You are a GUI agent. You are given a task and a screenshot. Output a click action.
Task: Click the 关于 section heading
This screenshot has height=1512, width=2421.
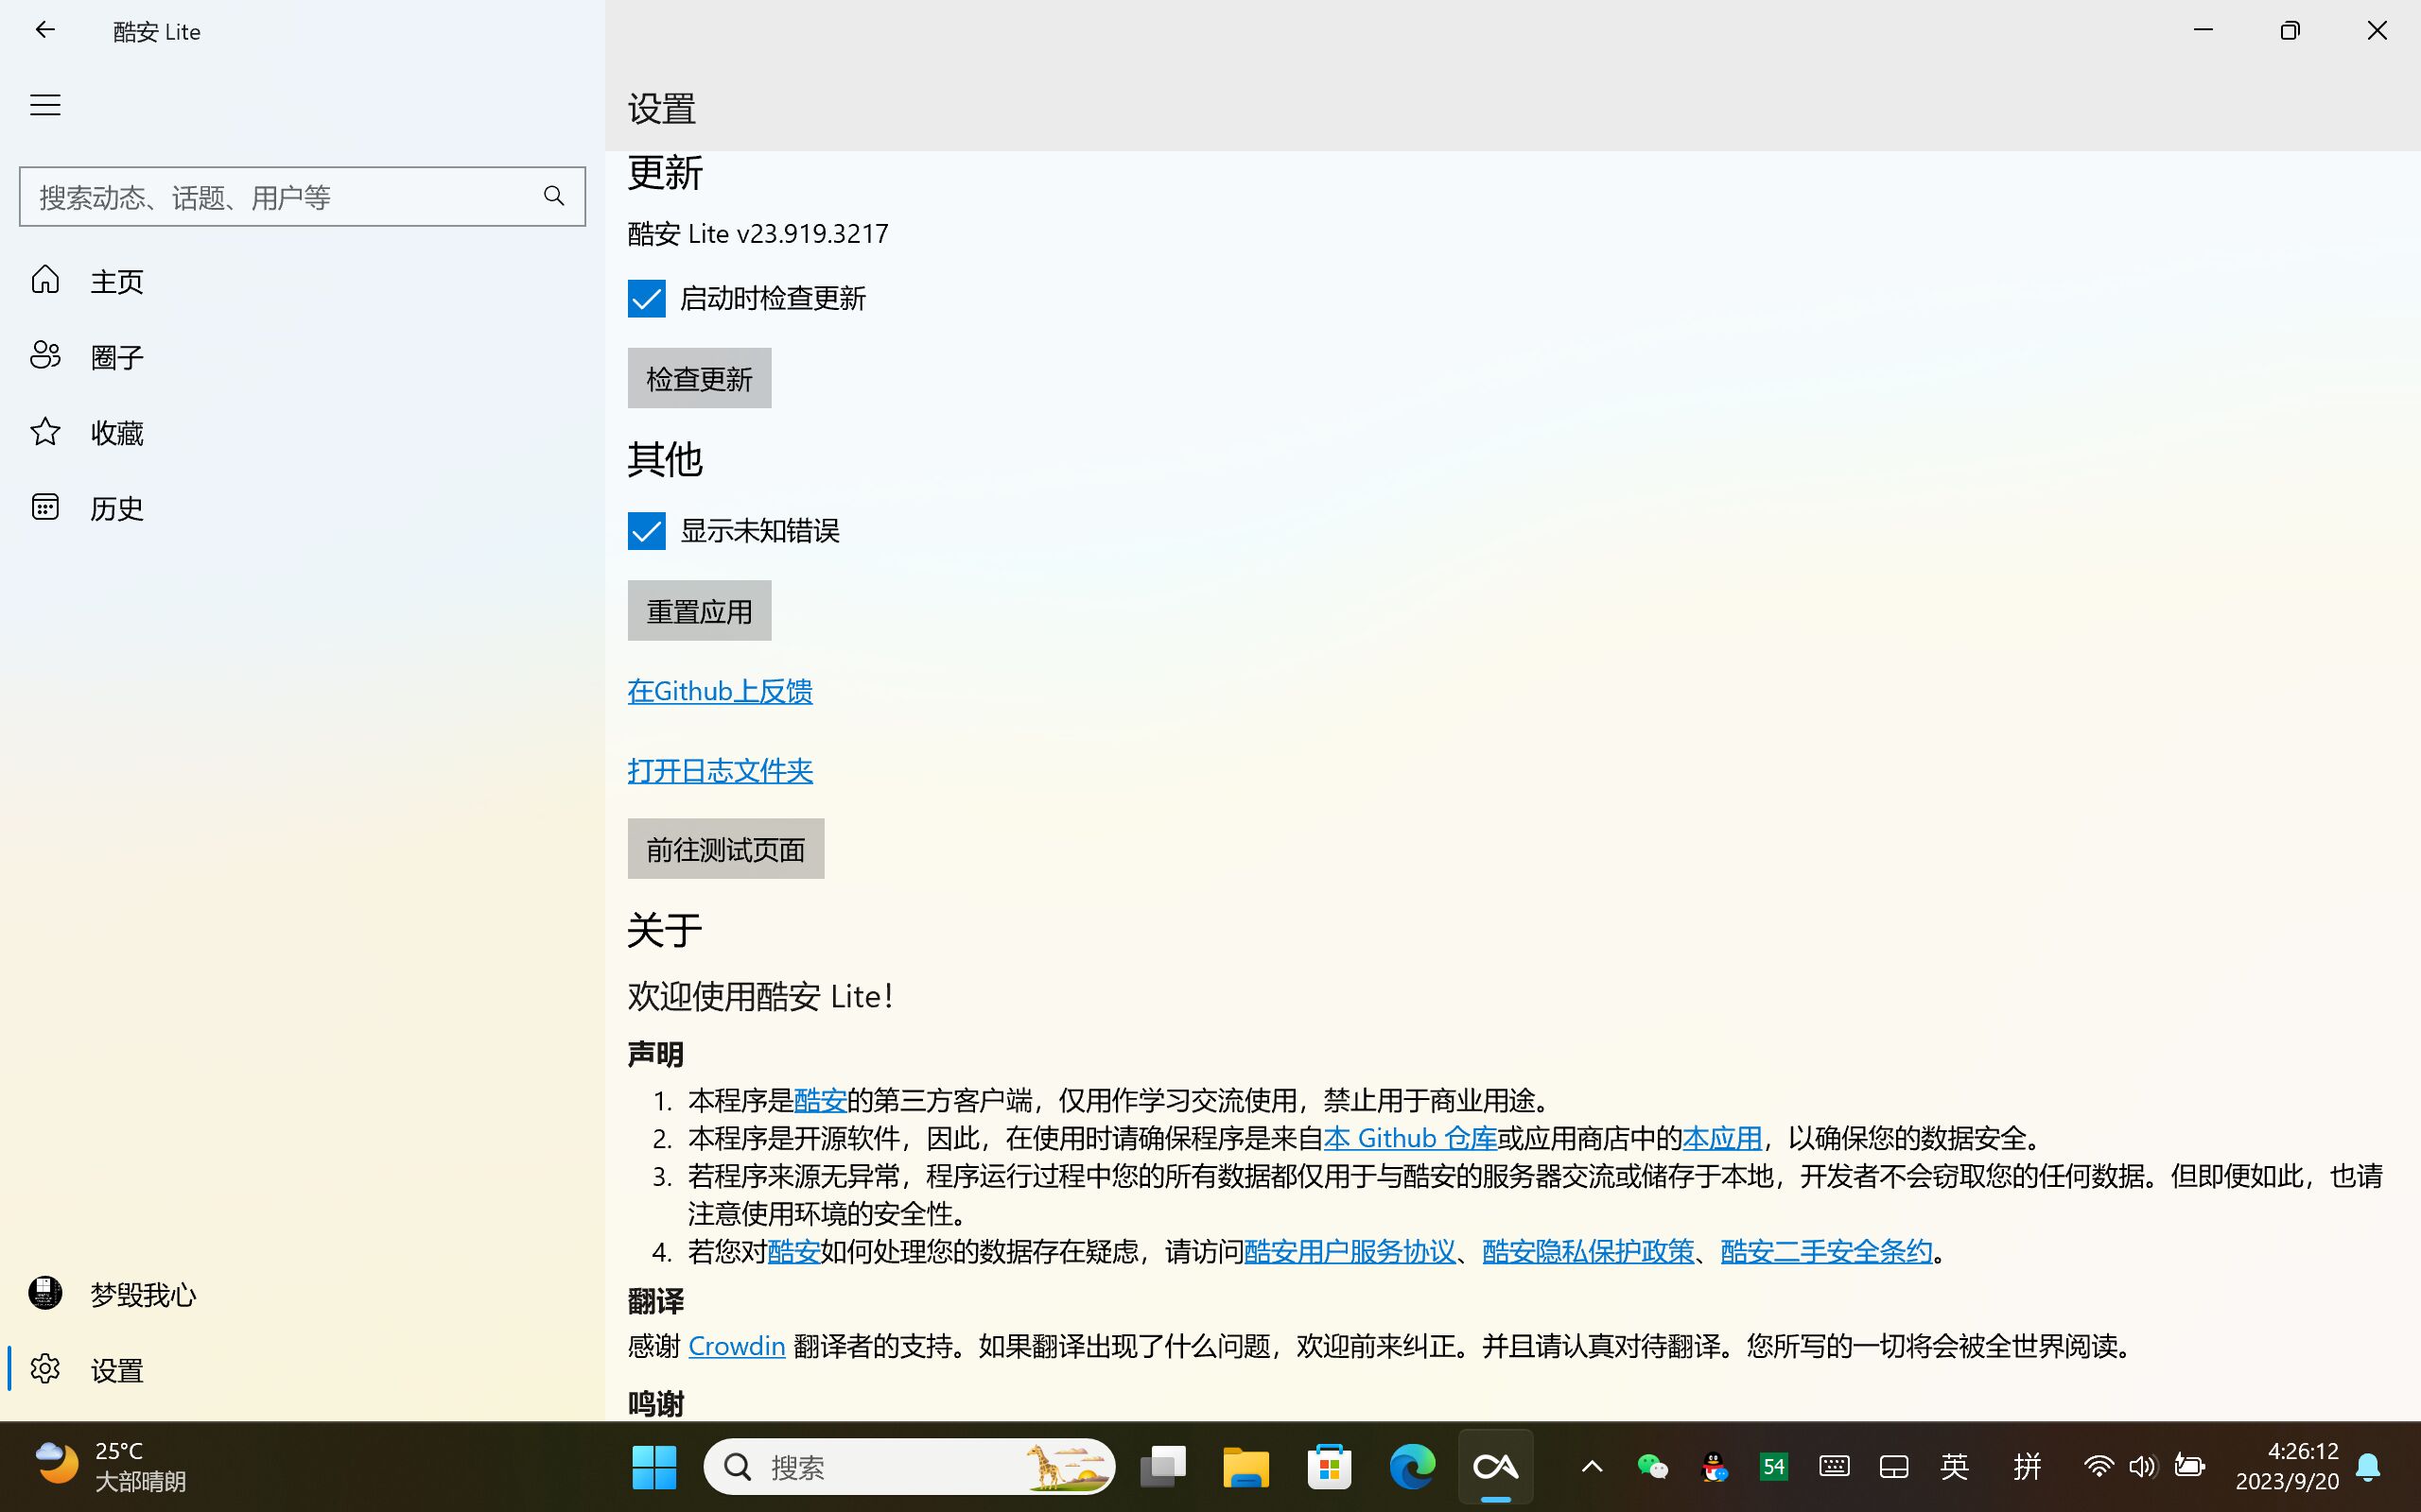665,929
